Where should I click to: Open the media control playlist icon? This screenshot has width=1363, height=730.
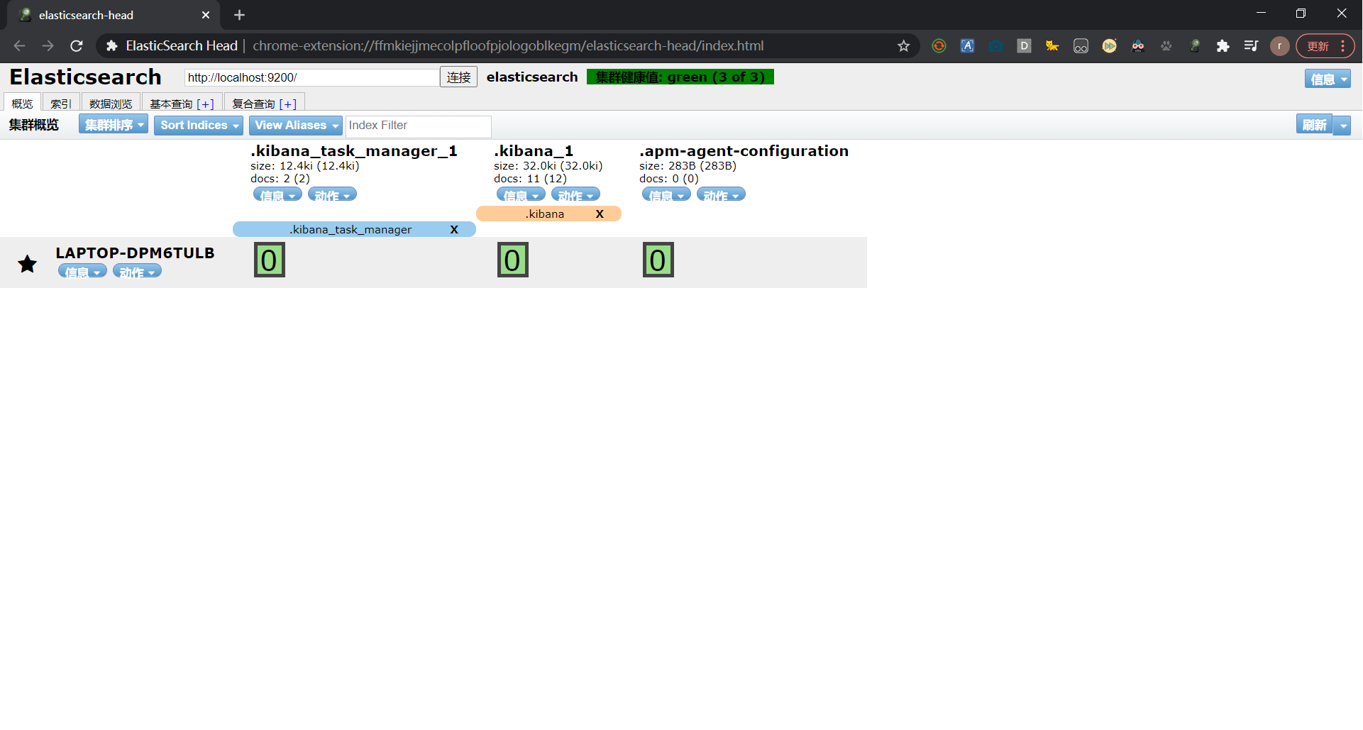tap(1251, 46)
